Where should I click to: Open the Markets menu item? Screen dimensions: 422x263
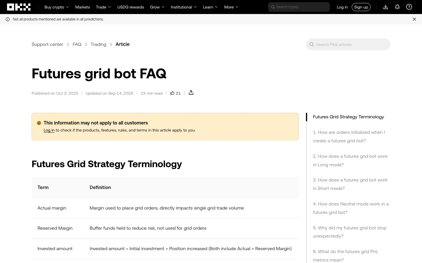click(83, 7)
